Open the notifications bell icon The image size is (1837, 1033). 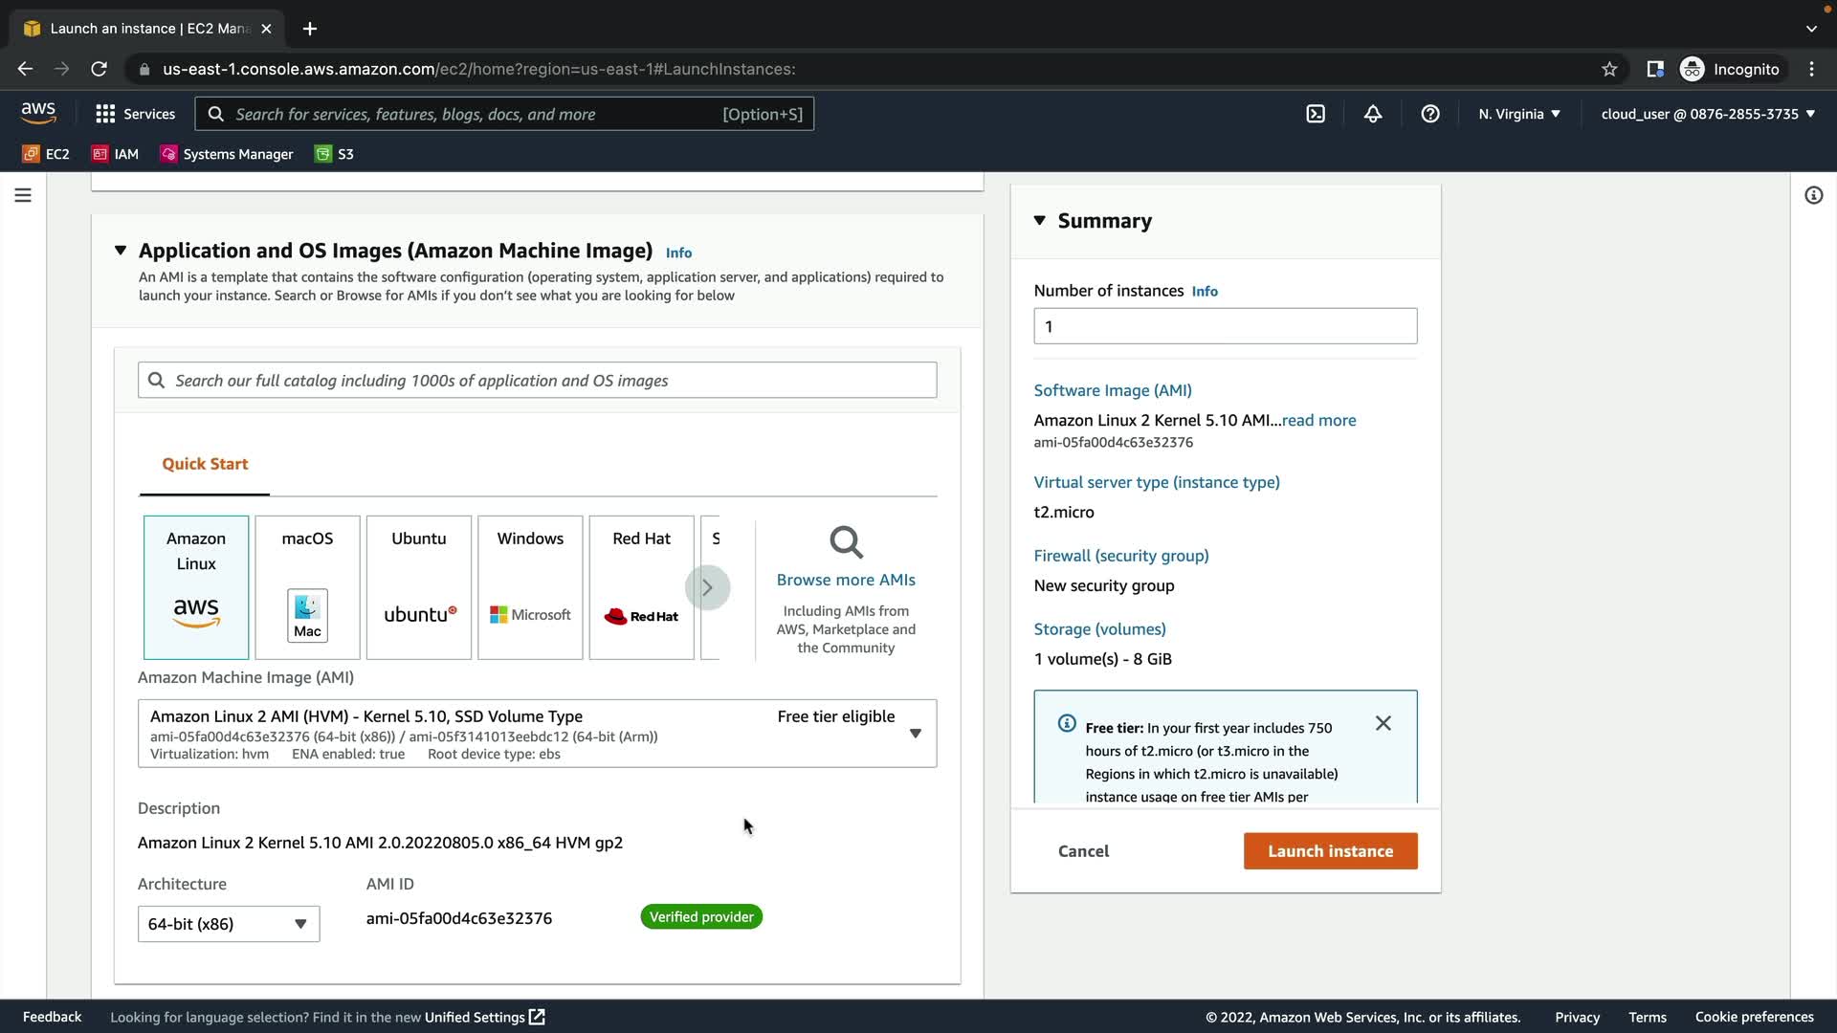[x=1373, y=114]
